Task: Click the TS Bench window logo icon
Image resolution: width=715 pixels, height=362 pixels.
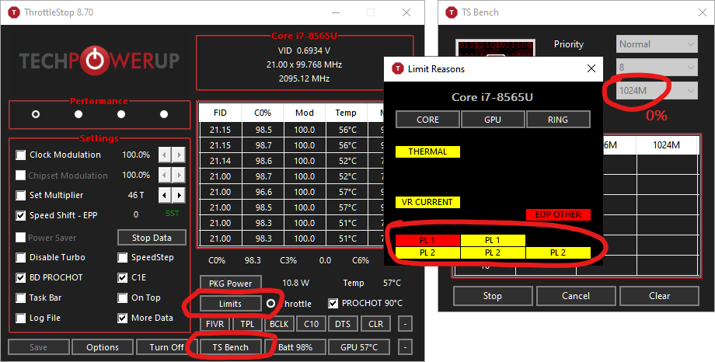Action: pyautogui.click(x=452, y=12)
